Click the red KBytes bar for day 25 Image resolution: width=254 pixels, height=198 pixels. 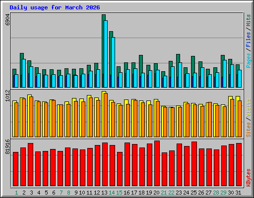[194, 164]
